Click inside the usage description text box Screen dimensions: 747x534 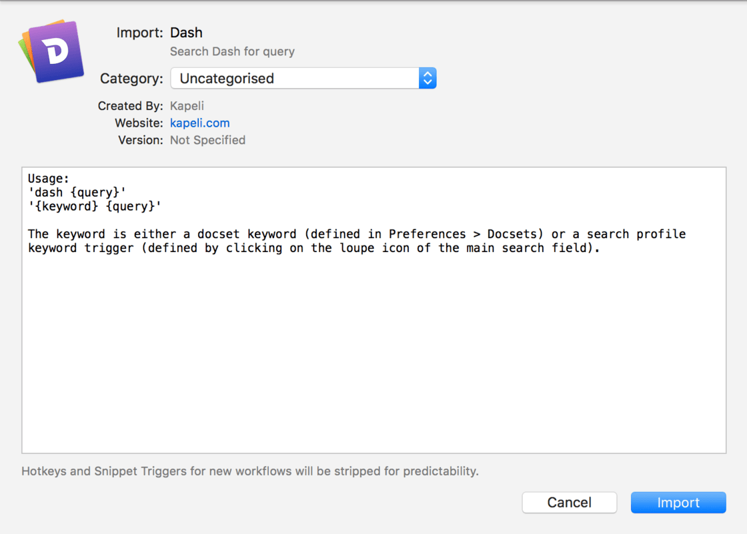pyautogui.click(x=374, y=310)
